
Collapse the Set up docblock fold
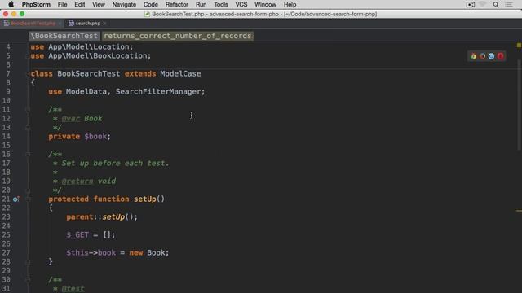[x=28, y=155]
